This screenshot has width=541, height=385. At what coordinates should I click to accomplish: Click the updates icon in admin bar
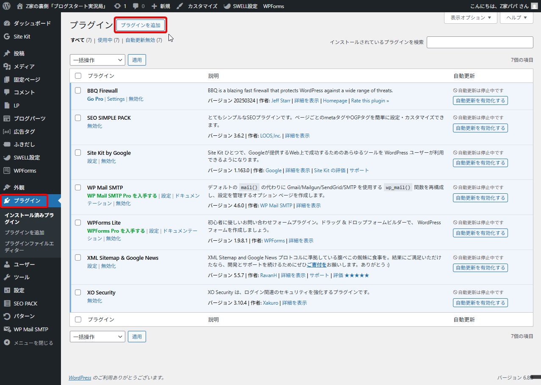click(x=117, y=6)
